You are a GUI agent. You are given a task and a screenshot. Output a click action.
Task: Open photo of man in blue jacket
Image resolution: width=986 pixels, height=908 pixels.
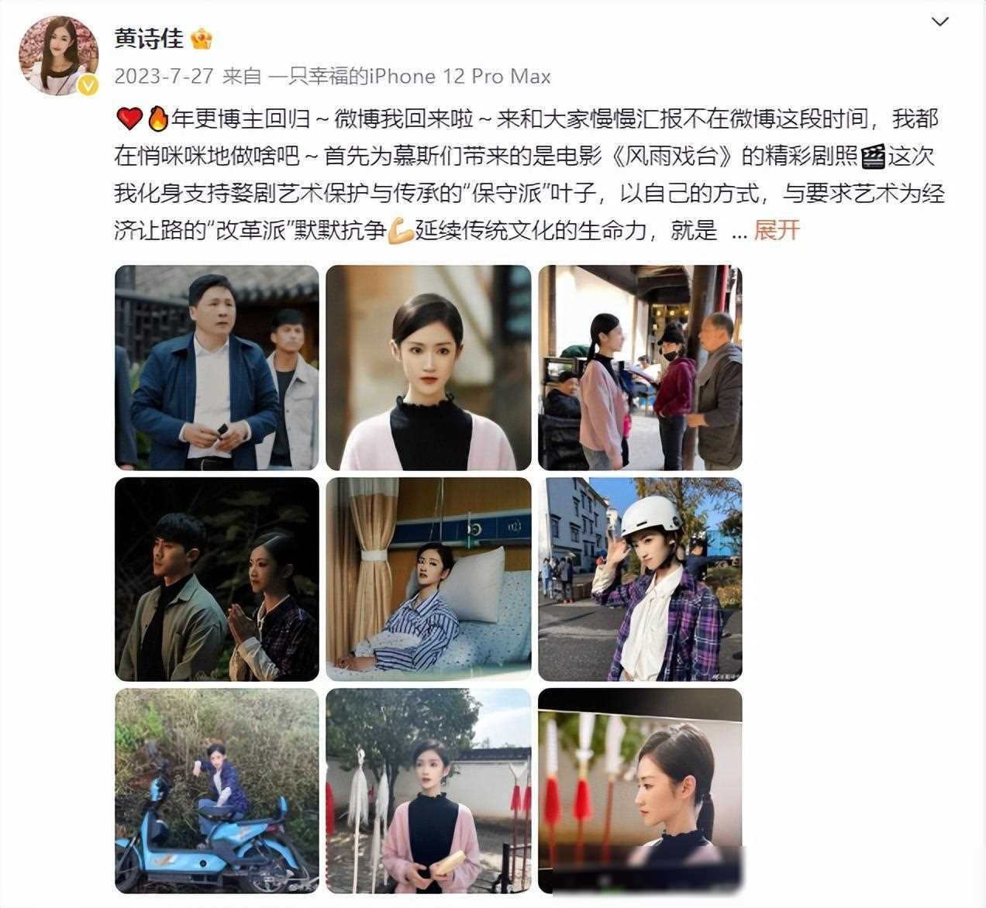point(217,367)
